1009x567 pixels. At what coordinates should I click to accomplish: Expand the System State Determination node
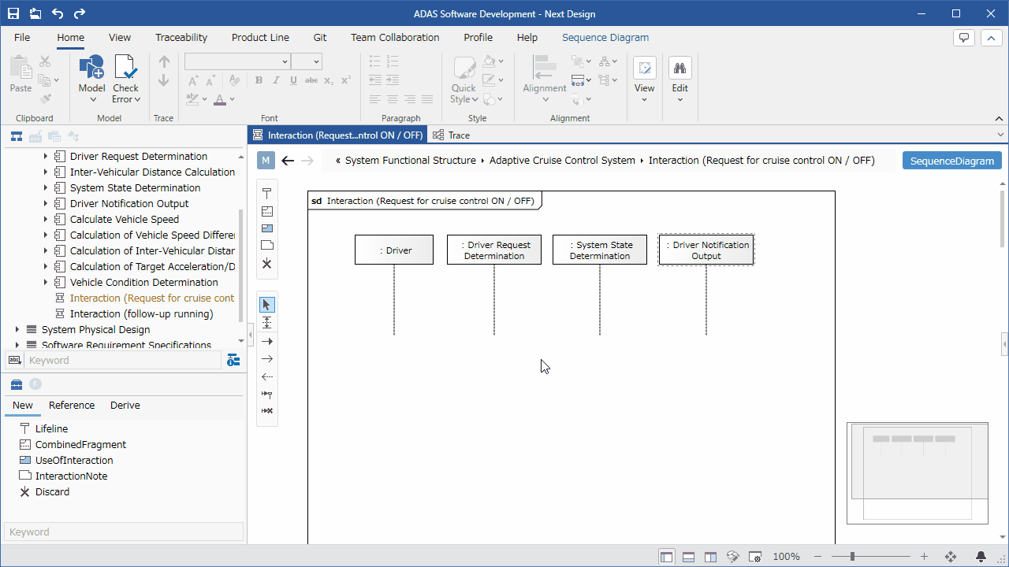coord(46,187)
